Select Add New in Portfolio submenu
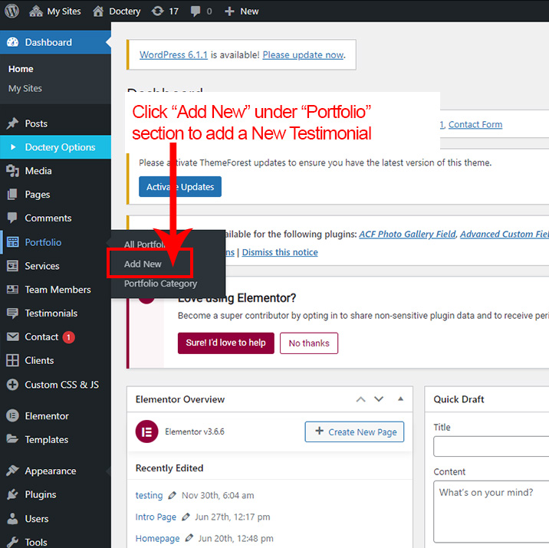This screenshot has height=548, width=549. click(143, 264)
